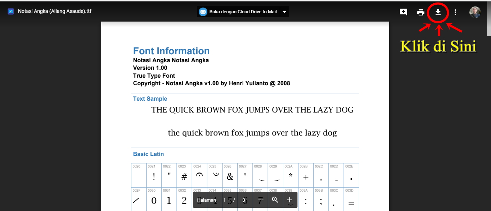The height and width of the screenshot is (211, 491).
Task: Click the hash sign glyph cell 0023
Action: point(184,175)
